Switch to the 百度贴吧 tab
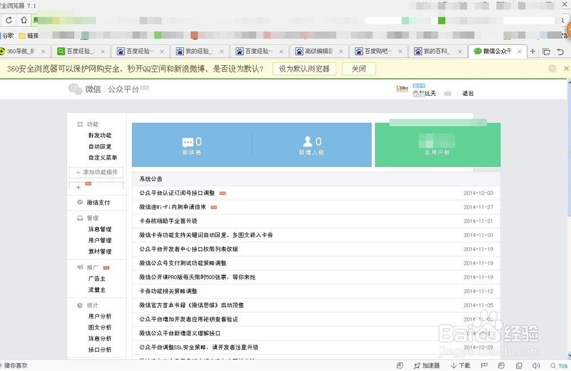This screenshot has width=571, height=371. click(379, 51)
